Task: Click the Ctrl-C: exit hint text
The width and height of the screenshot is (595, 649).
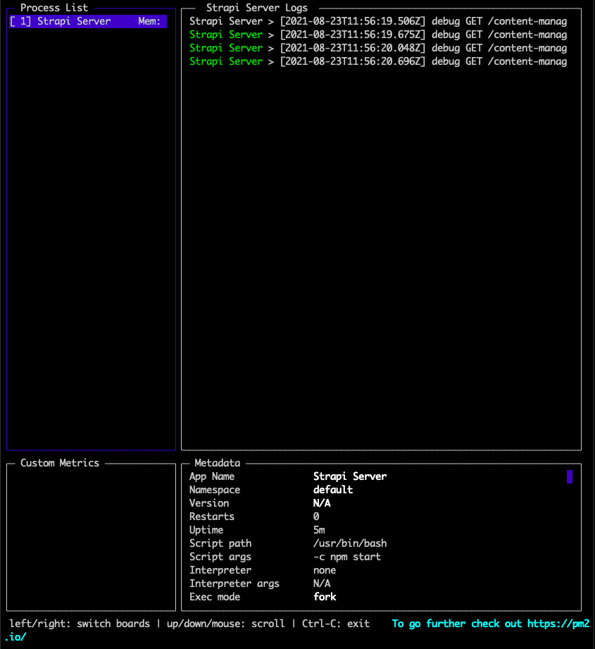Action: [x=336, y=624]
